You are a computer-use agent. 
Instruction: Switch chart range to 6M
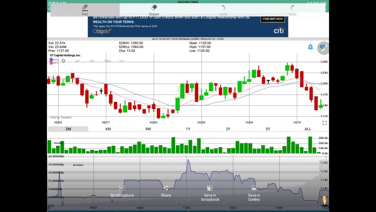pos(108,129)
